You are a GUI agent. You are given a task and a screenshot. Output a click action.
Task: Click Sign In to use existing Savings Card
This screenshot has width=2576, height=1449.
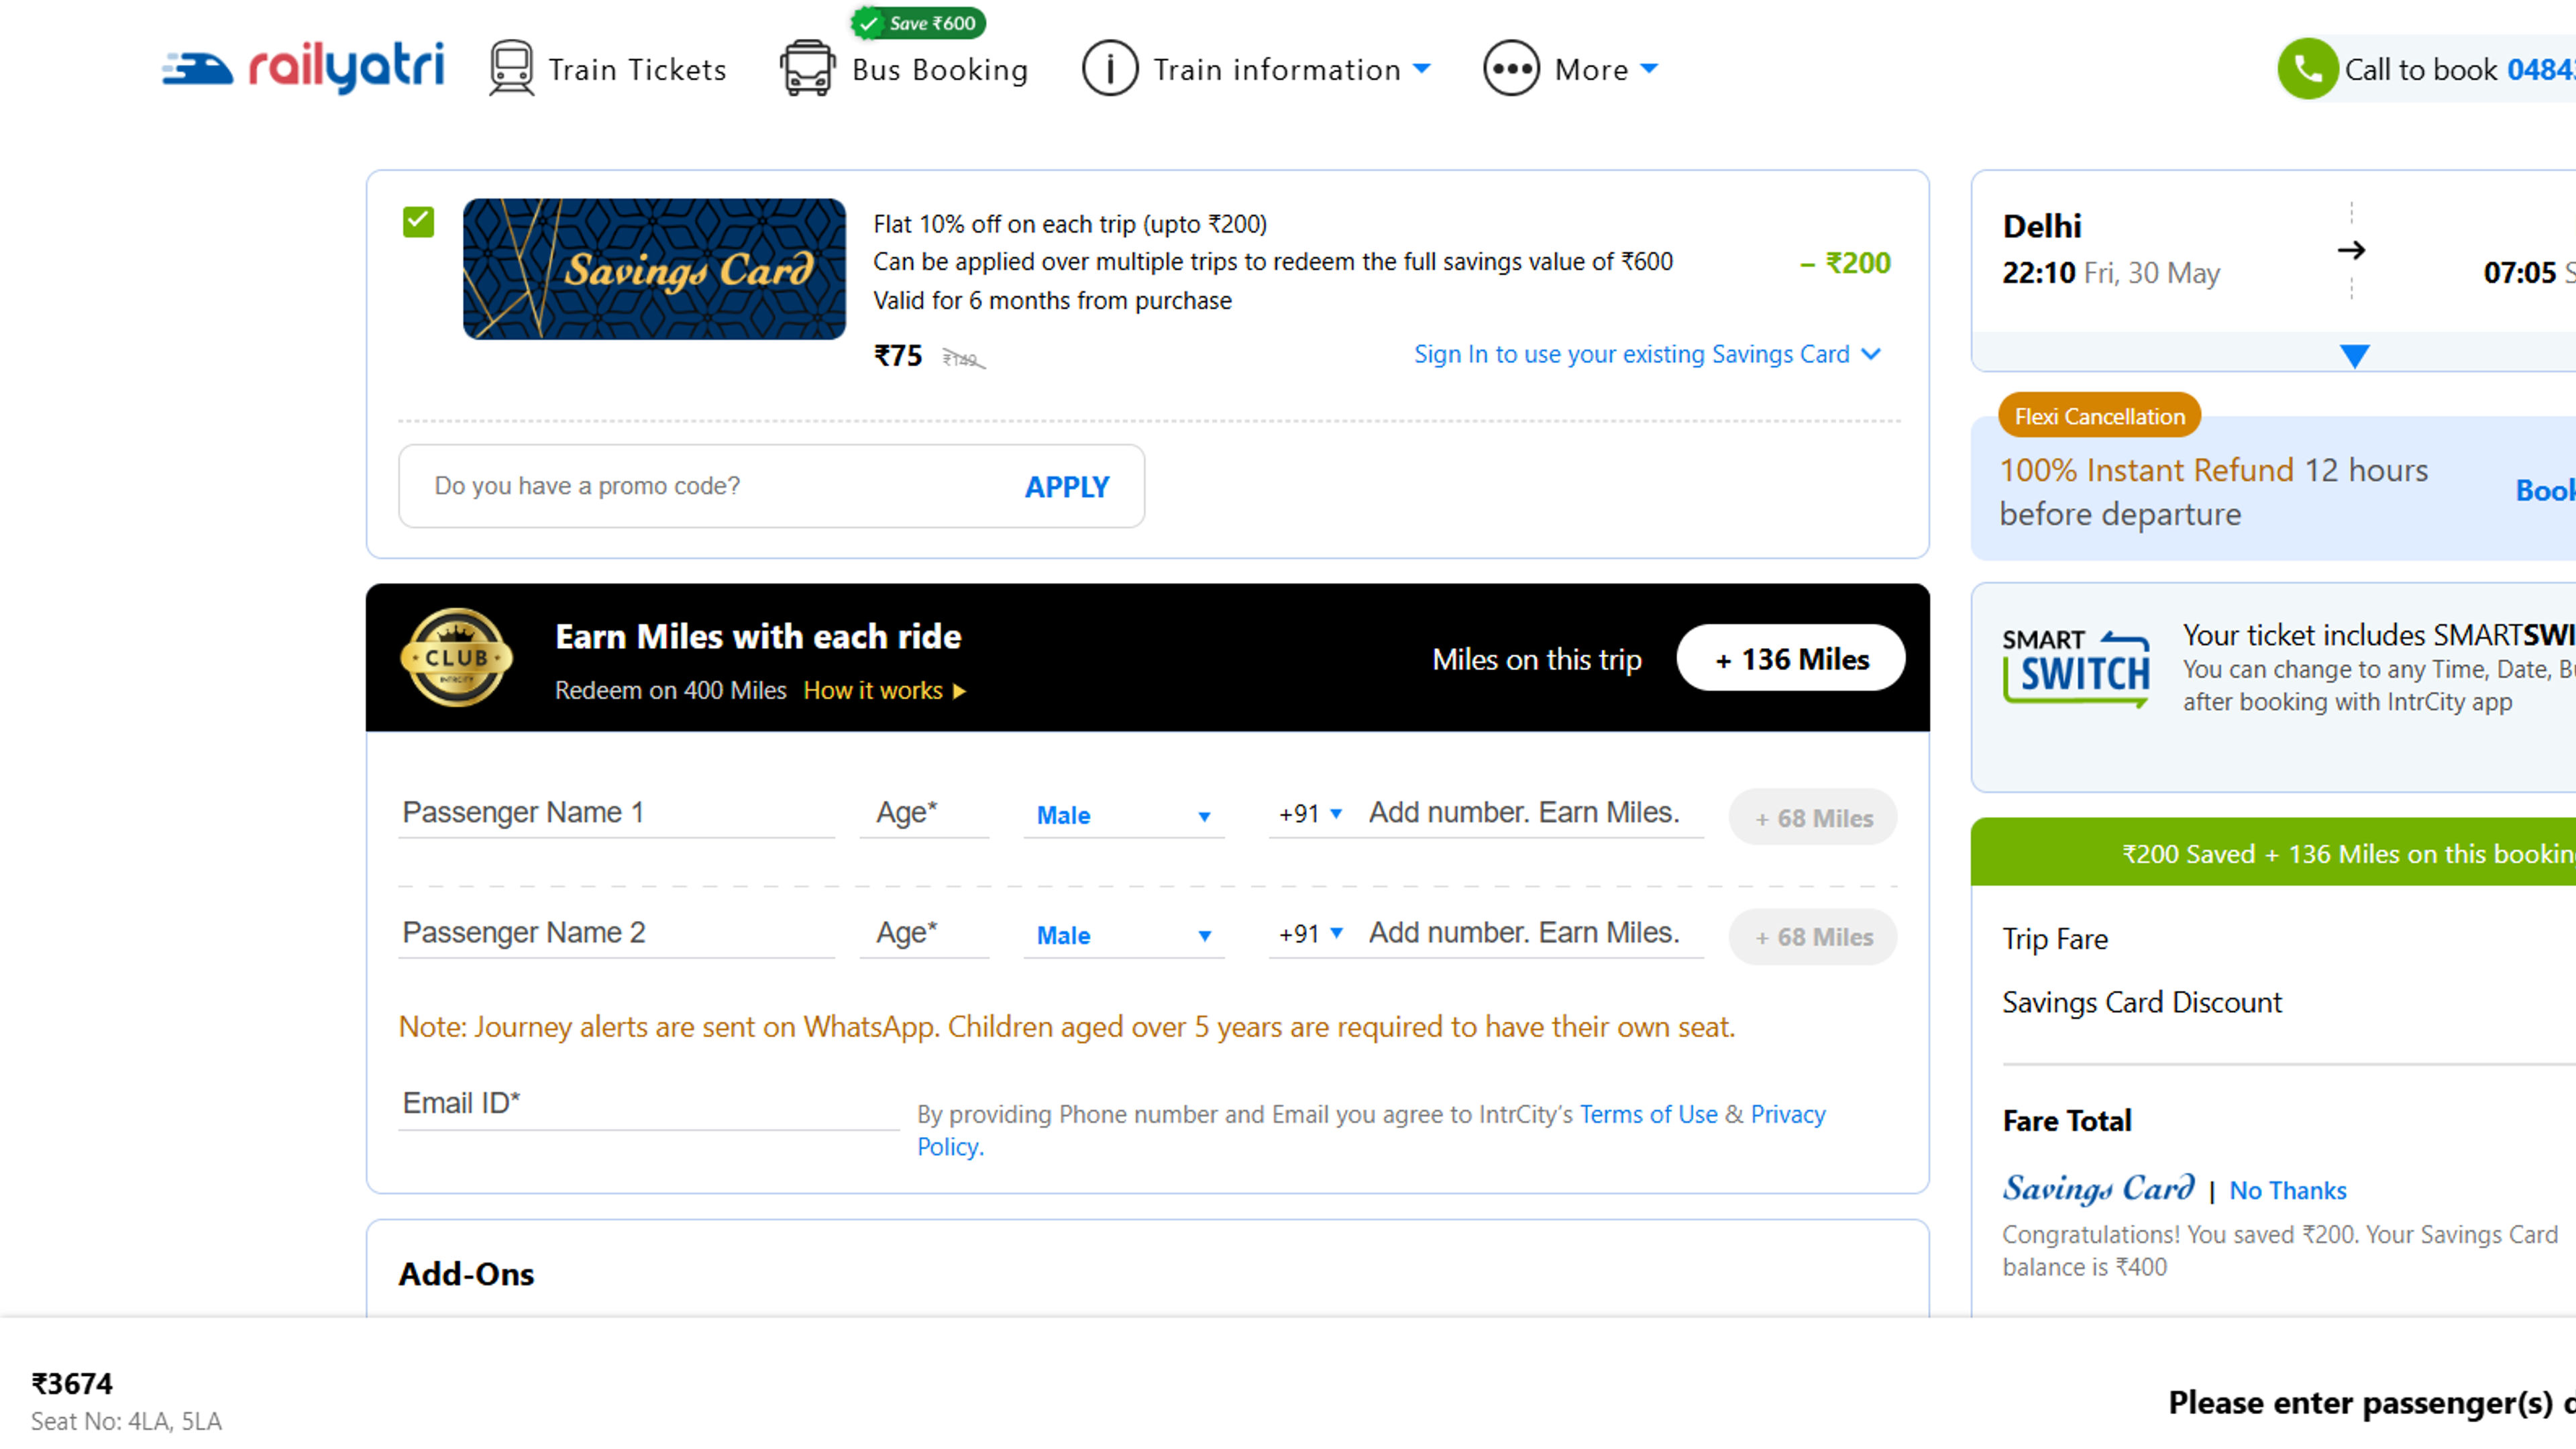pyautogui.click(x=1647, y=354)
